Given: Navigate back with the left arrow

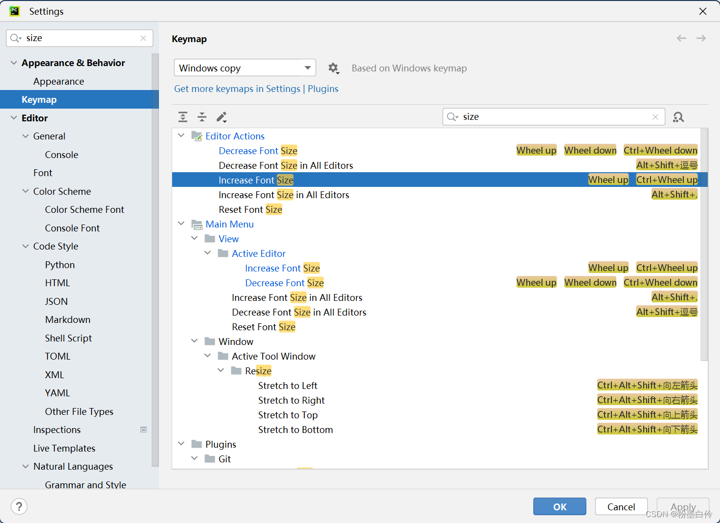Looking at the screenshot, I should [x=681, y=38].
